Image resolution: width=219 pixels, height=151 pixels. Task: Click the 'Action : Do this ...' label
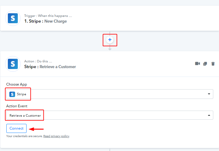tap(38, 61)
